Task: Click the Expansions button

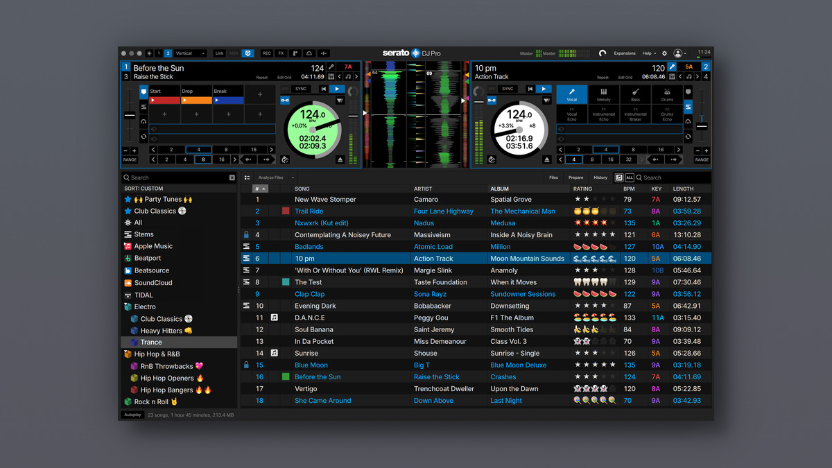Action: coord(625,53)
